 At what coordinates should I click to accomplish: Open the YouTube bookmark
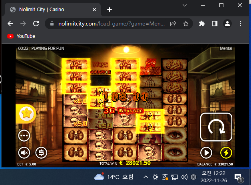point(21,36)
